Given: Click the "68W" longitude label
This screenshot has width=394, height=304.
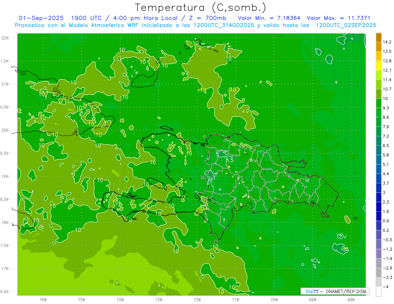Looking at the screenshot, I should point(351,299).
